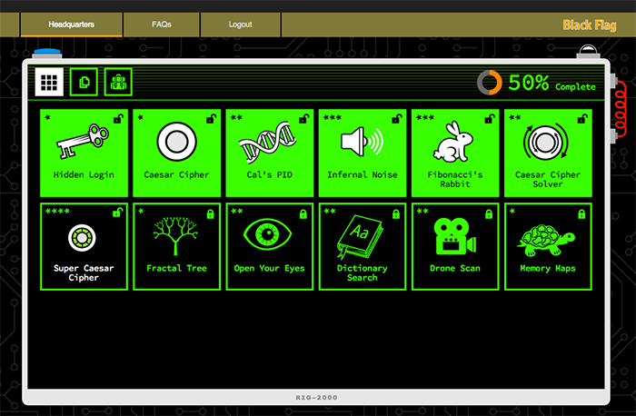
Task: Open the Hidden Login key icon
Action: point(84,141)
